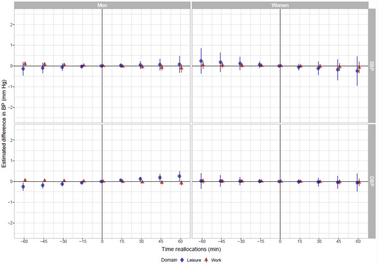
Task: Click the −60 tick under Women panel
Action: tap(202, 241)
